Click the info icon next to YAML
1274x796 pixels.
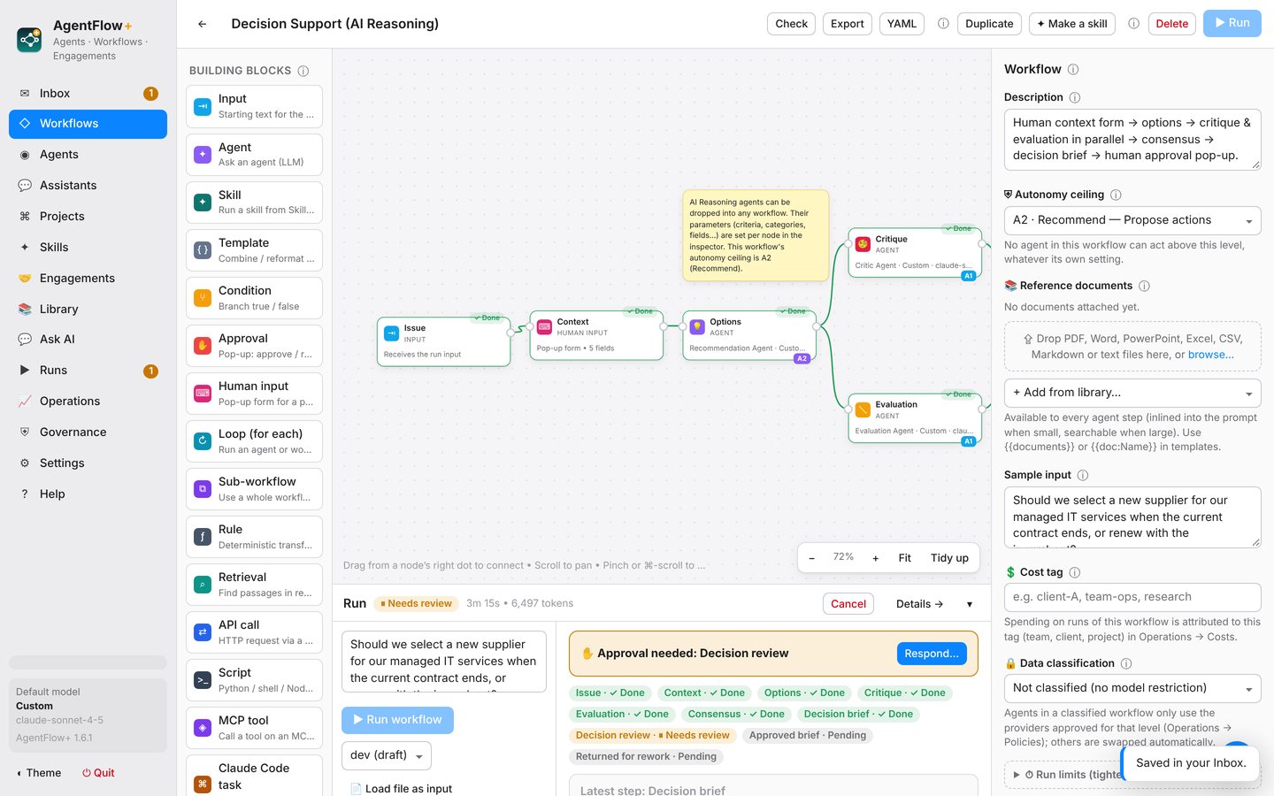coord(943,24)
